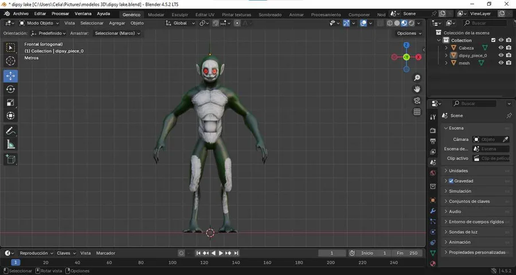Image resolution: width=516 pixels, height=275 pixels.
Task: Switch to the Modelar workspace tab
Action: 156,14
